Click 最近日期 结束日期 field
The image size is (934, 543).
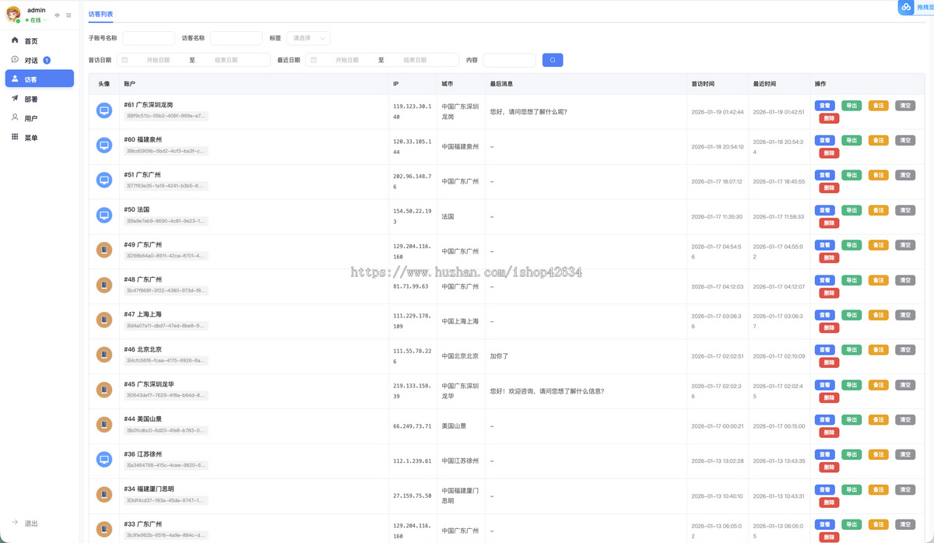click(415, 60)
